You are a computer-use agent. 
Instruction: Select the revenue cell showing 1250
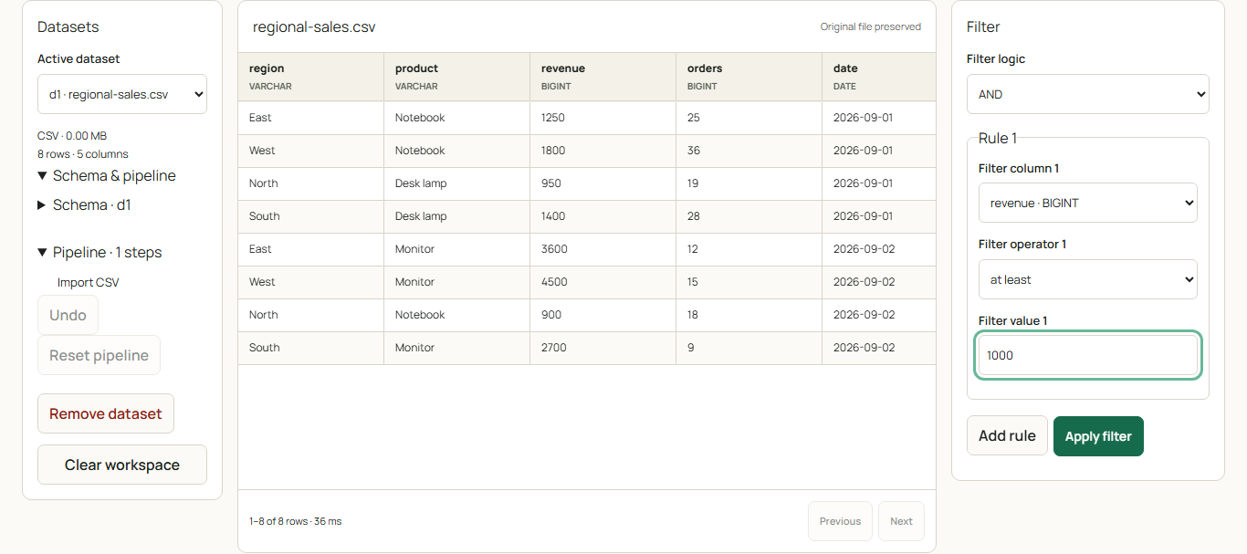coord(603,118)
